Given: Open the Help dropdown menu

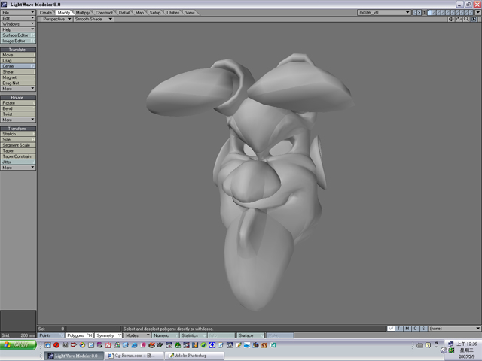Looking at the screenshot, I should pyautogui.click(x=18, y=29).
